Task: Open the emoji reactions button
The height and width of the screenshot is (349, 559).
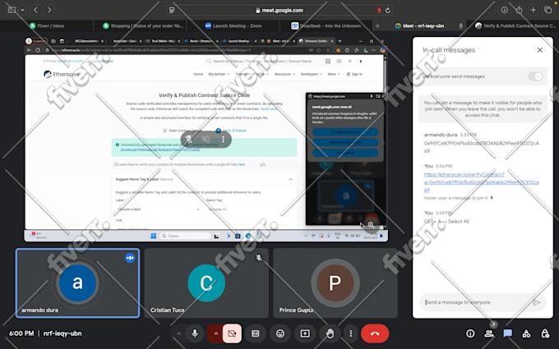Action: point(280,333)
